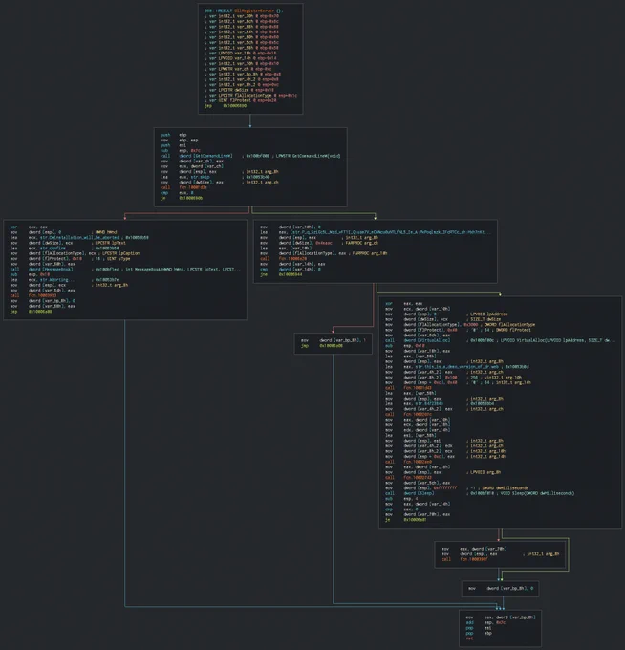Screen dimensions: 625x650
Task: Click the 'je' jump below 'cmp eax, 0'
Action: (x=182, y=198)
